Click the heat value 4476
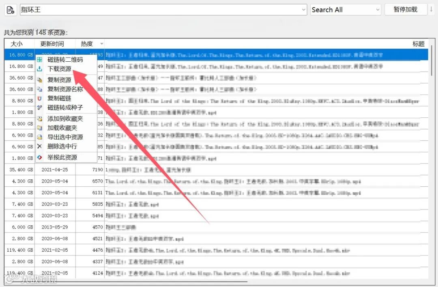Image resolution: width=438 pixels, height=287 pixels. coord(97,250)
